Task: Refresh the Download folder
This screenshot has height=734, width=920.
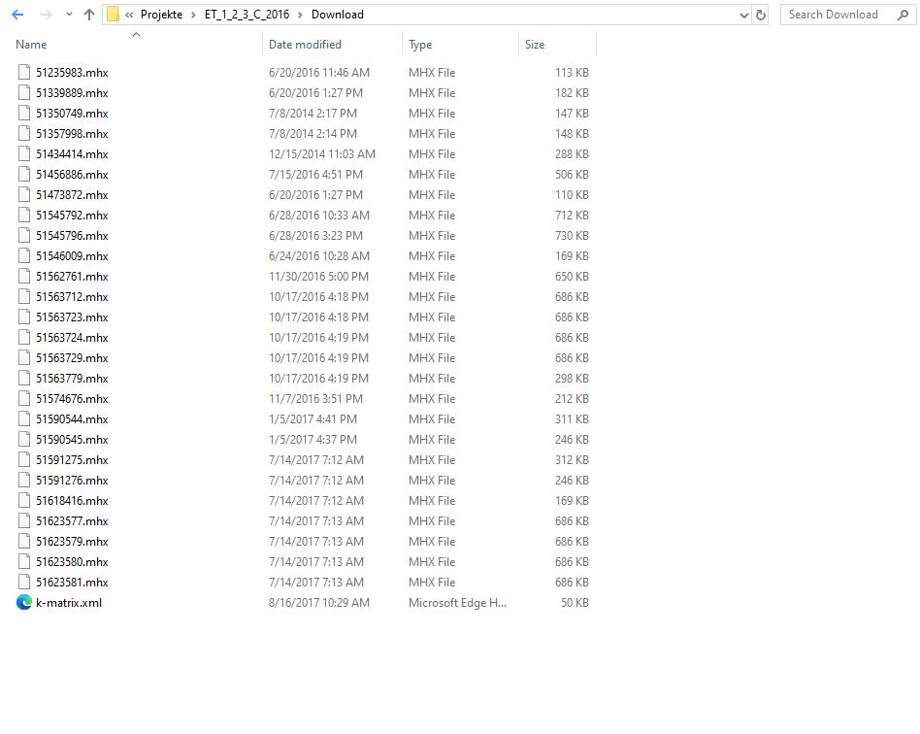Action: coord(761,16)
